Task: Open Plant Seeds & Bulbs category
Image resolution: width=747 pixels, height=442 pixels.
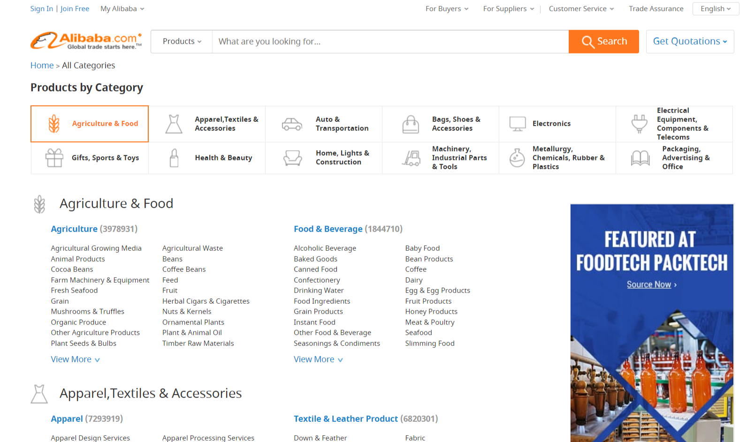Action: (x=84, y=344)
